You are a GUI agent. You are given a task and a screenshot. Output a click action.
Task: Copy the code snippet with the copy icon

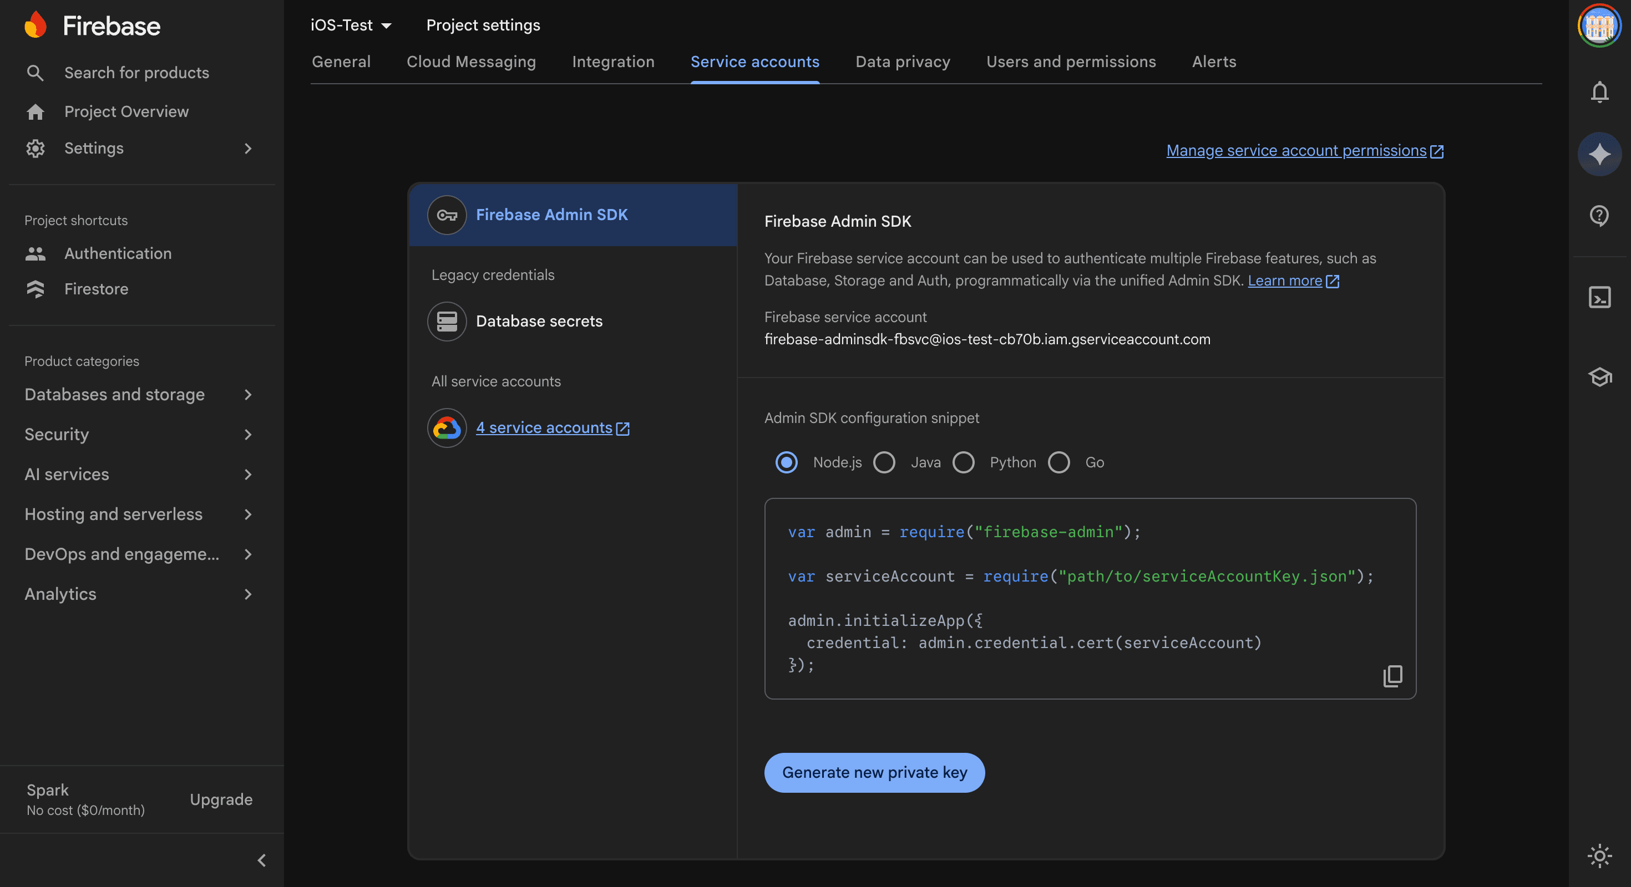(x=1392, y=676)
